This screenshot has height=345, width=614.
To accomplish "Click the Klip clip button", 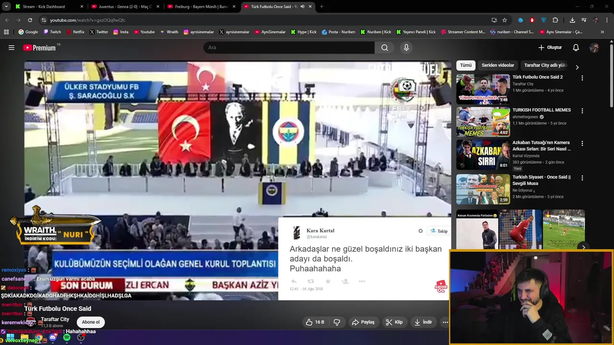I will [394, 322].
